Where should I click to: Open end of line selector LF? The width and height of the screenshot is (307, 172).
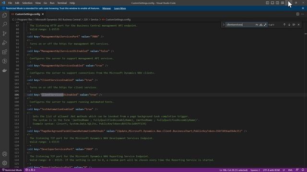(283, 170)
